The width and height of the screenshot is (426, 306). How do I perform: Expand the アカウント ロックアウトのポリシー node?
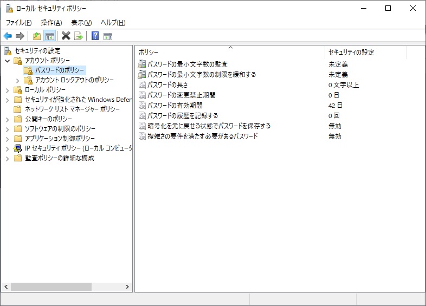coord(18,81)
